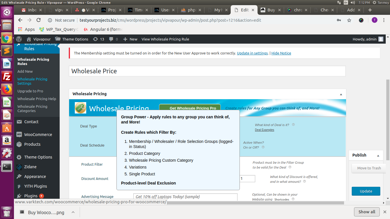Open the Terminal from the dock
Viewport: 390px width, 219px height.
[7, 166]
